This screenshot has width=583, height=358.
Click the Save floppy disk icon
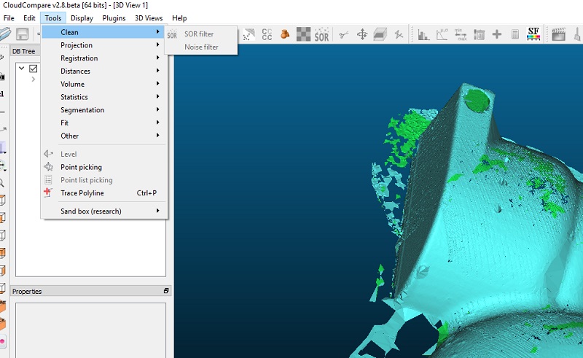pyautogui.click(x=23, y=34)
